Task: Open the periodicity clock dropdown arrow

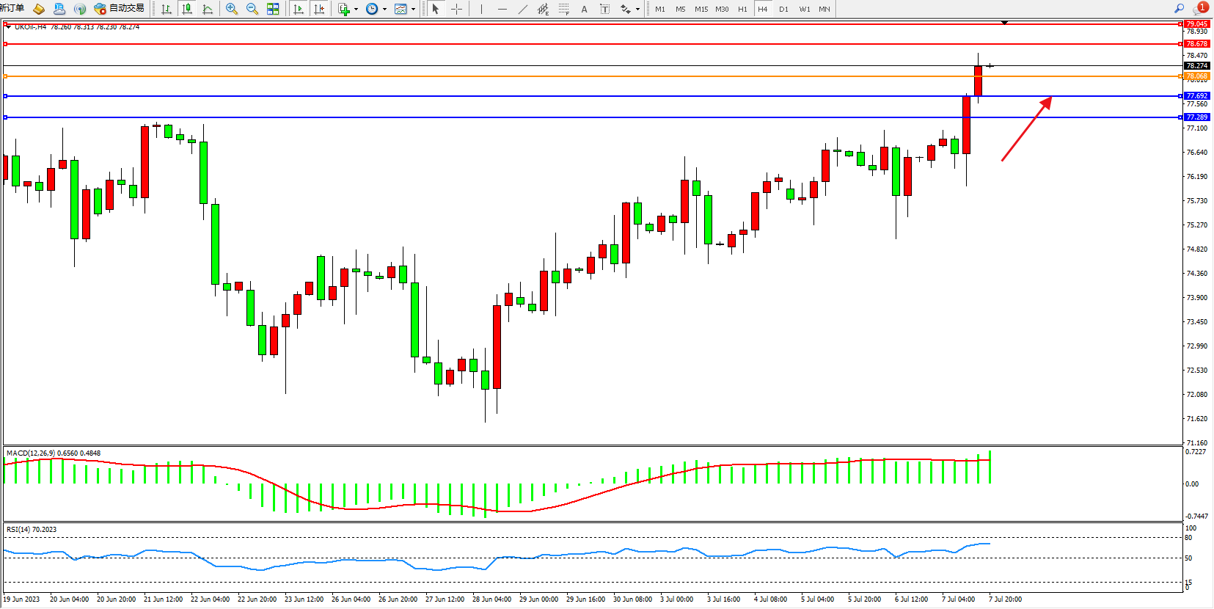Action: pyautogui.click(x=384, y=10)
